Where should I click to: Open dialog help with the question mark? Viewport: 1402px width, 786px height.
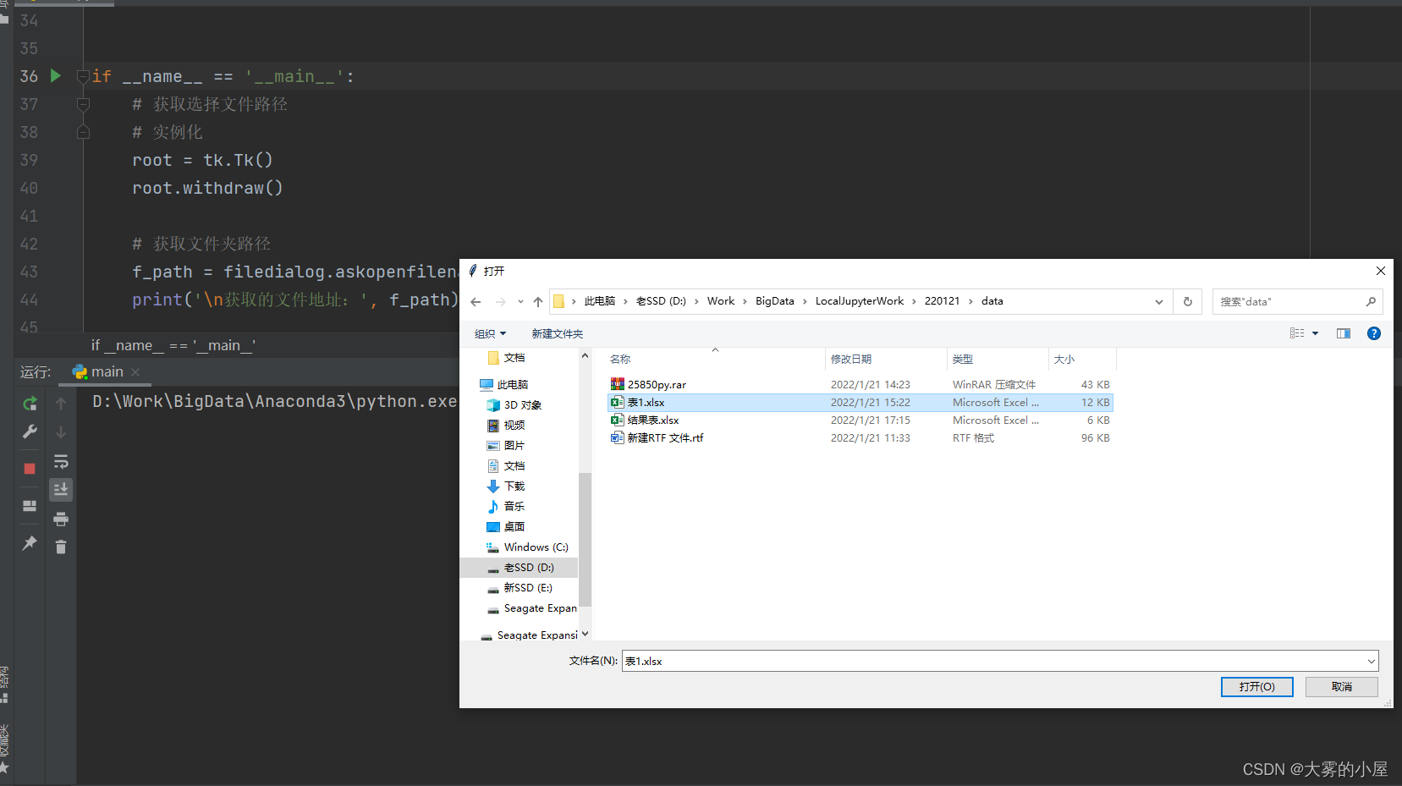point(1374,333)
